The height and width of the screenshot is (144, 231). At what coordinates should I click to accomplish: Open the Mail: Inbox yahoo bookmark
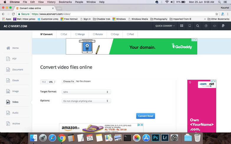coord(24,19)
